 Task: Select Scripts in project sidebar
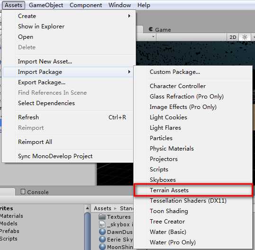pos(9,239)
